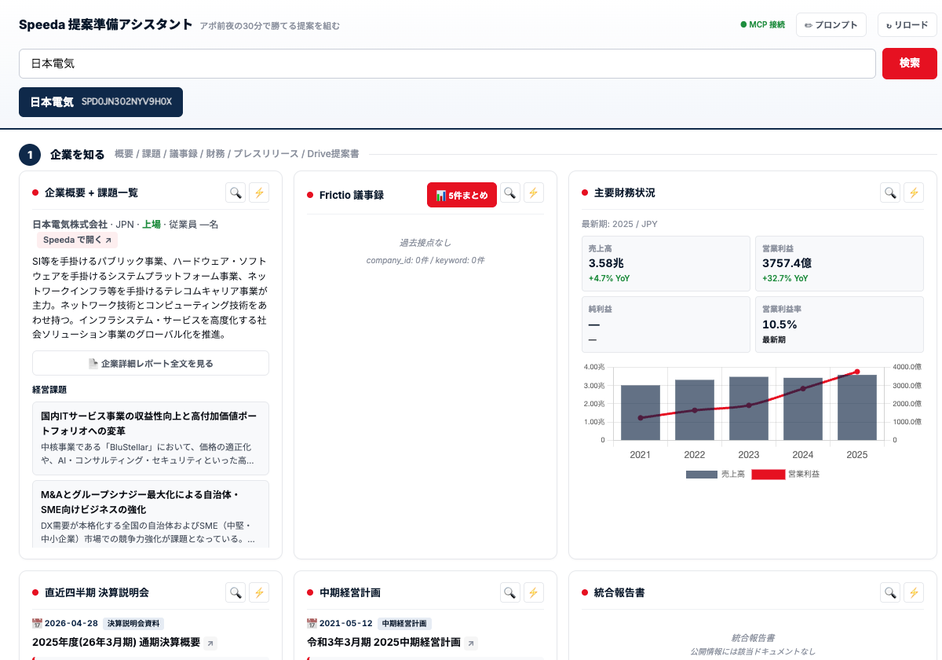Screen dimensions: 942x660
Task: Click the 営業利益 3757.4億 metric tile
Action: (x=839, y=264)
